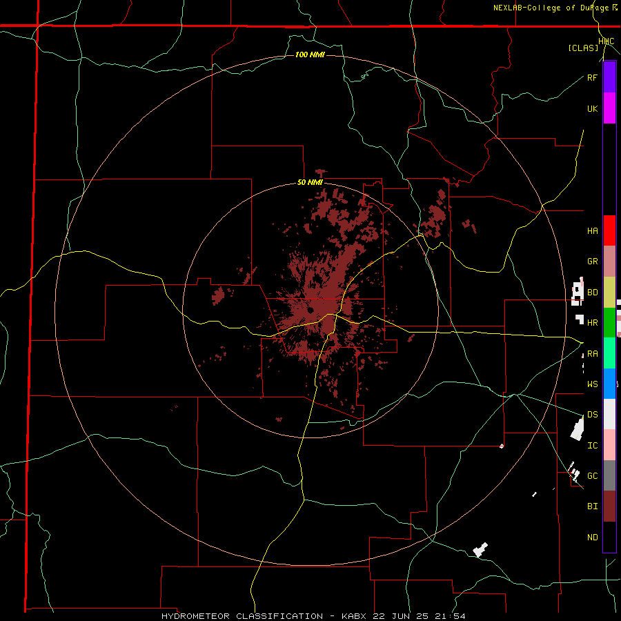621x621 pixels.
Task: Click the GR legend label
Action: tap(592, 262)
